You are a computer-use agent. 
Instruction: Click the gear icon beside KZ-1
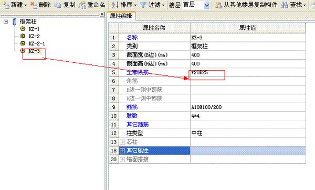tap(23, 29)
